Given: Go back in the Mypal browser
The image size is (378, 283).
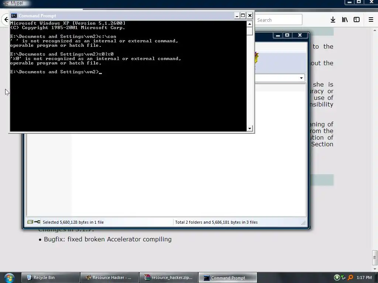Looking at the screenshot, I should click(6, 20).
